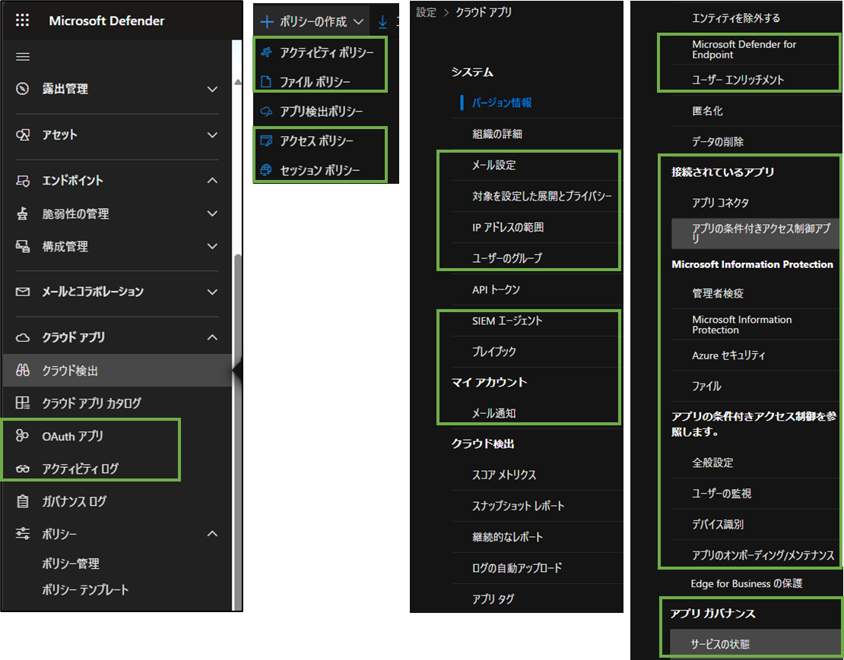Click the OAuth アプリ icon
844x660 pixels.
[x=23, y=436]
